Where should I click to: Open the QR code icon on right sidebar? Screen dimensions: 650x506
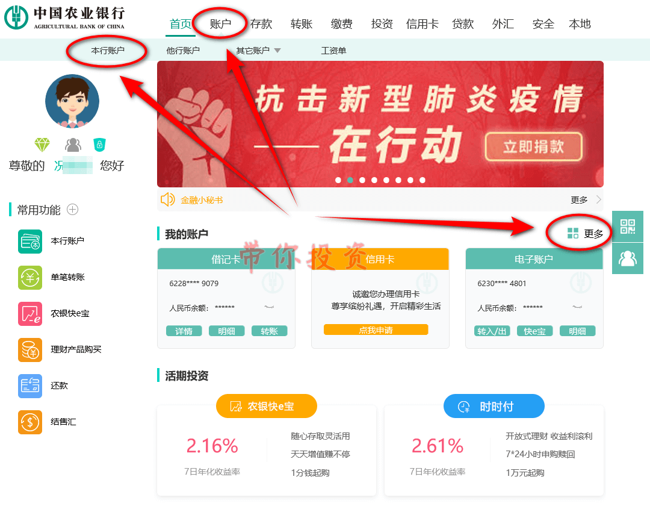627,226
